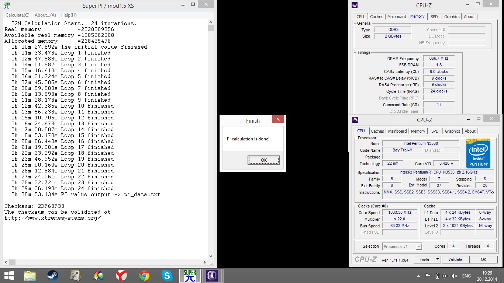Open the Help(H) menu
The height and width of the screenshot is (283, 504).
tap(69, 15)
